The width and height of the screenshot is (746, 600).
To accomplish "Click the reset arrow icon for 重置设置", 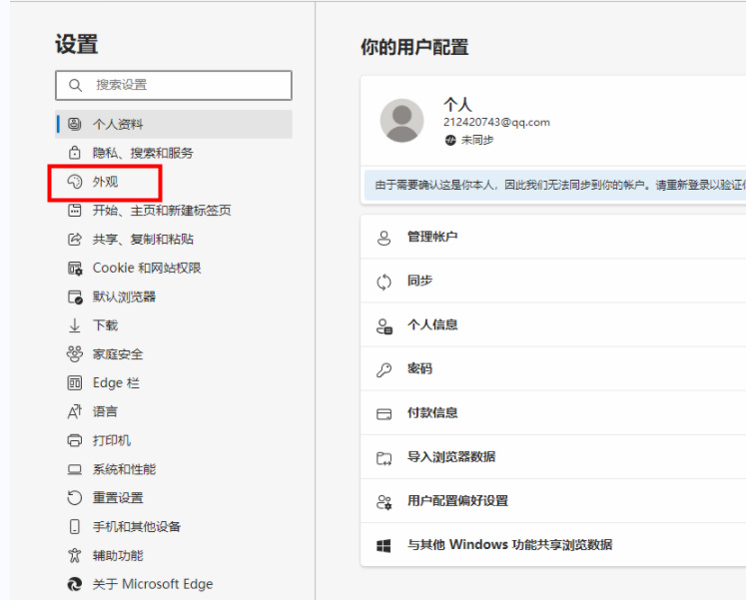I will coord(74,498).
